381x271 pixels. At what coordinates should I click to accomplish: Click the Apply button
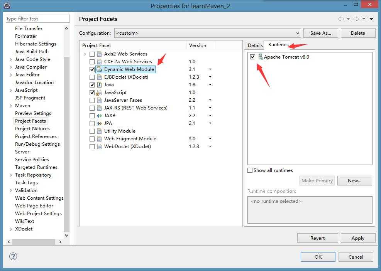358,238
